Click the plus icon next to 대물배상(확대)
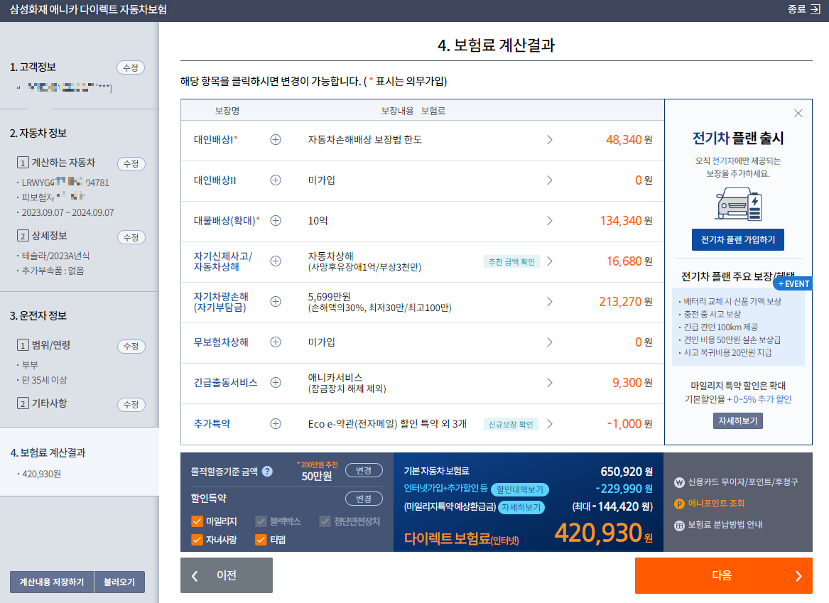This screenshot has width=829, height=603. (276, 221)
